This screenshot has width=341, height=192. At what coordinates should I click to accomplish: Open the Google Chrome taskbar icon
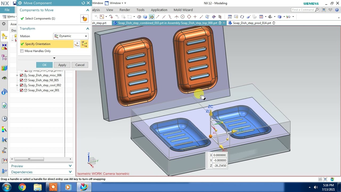click(22, 187)
